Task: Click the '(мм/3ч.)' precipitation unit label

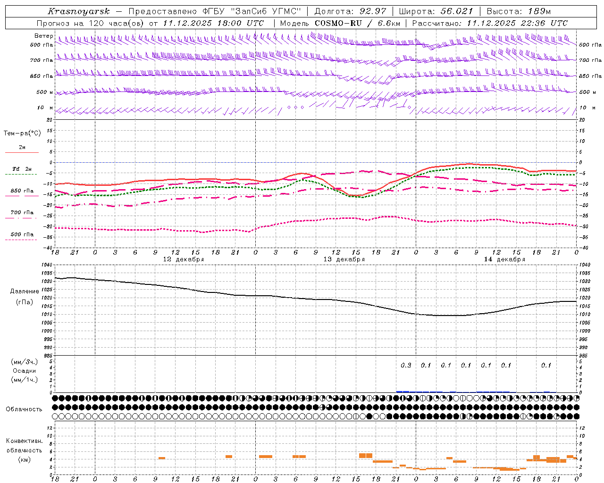Action: (25, 362)
